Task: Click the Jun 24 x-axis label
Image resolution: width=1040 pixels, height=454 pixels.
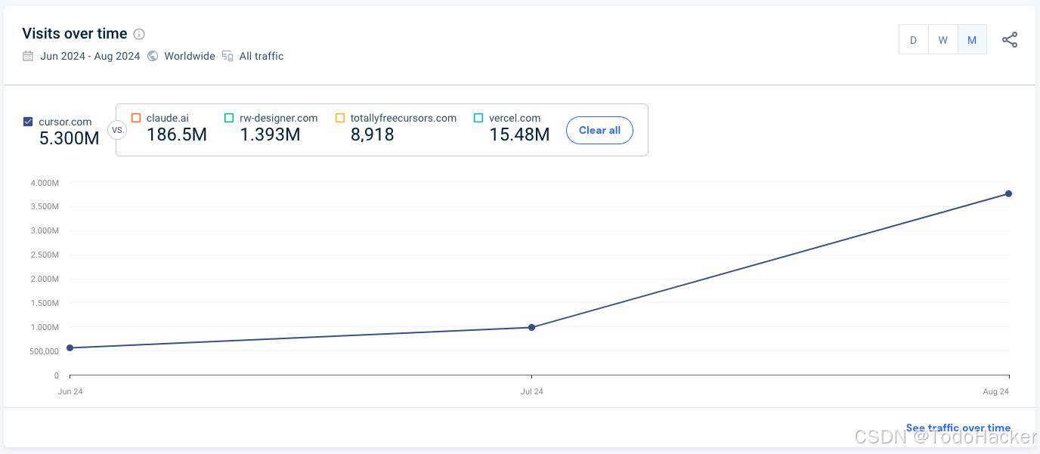Action: tap(70, 391)
